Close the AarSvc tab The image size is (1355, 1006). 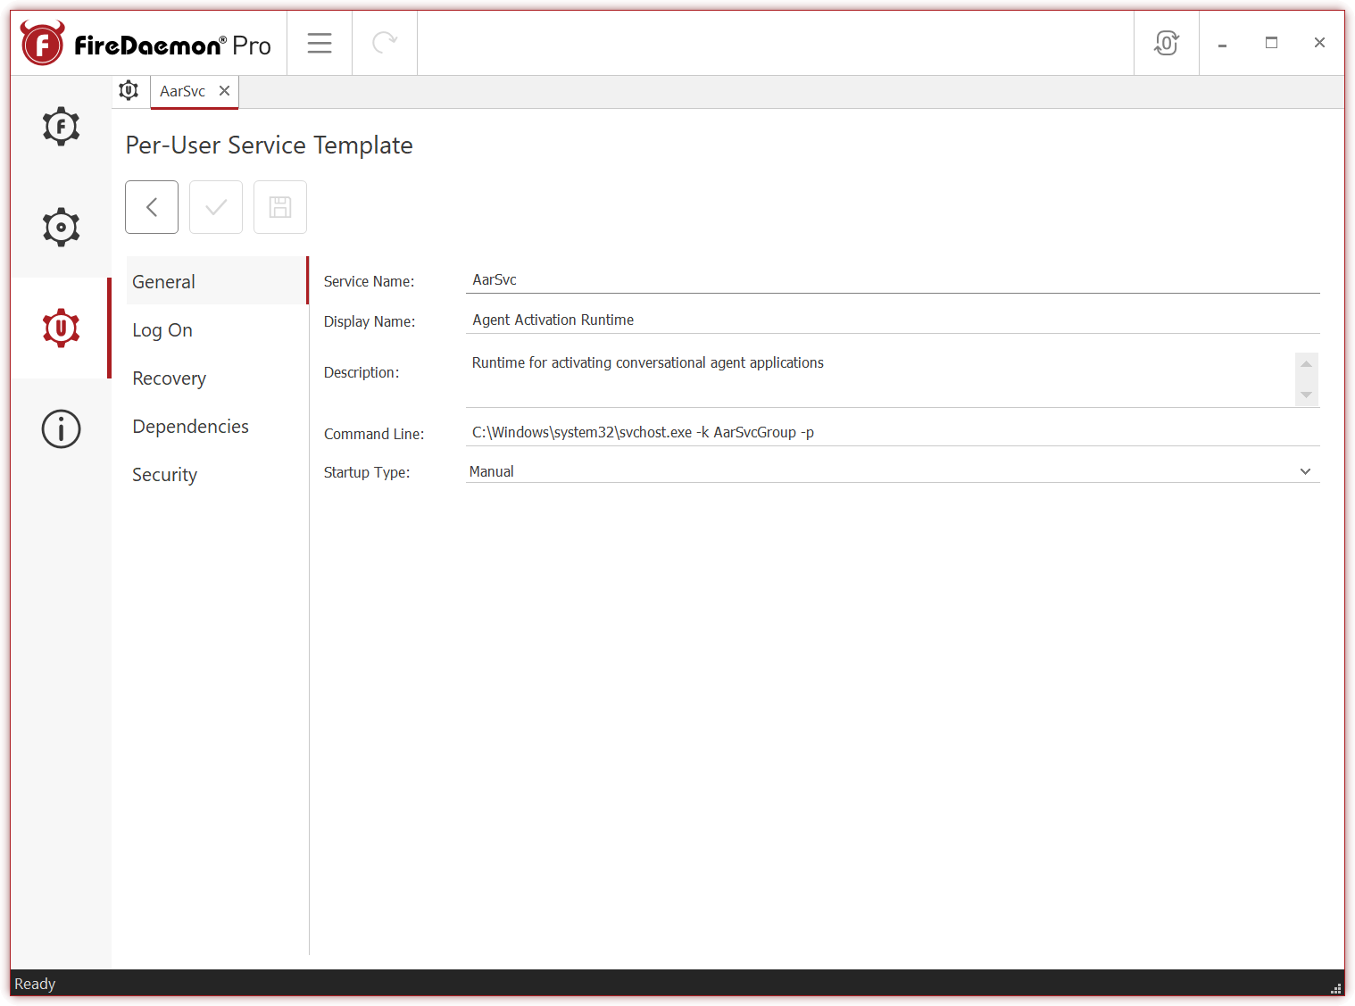(x=225, y=91)
